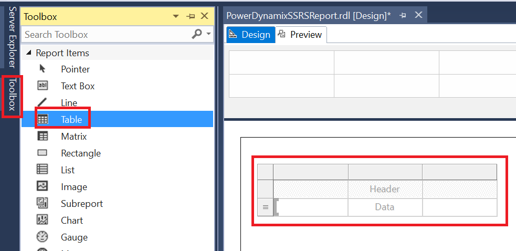
Task: Open the search options dropdown arrow
Action: [208, 34]
